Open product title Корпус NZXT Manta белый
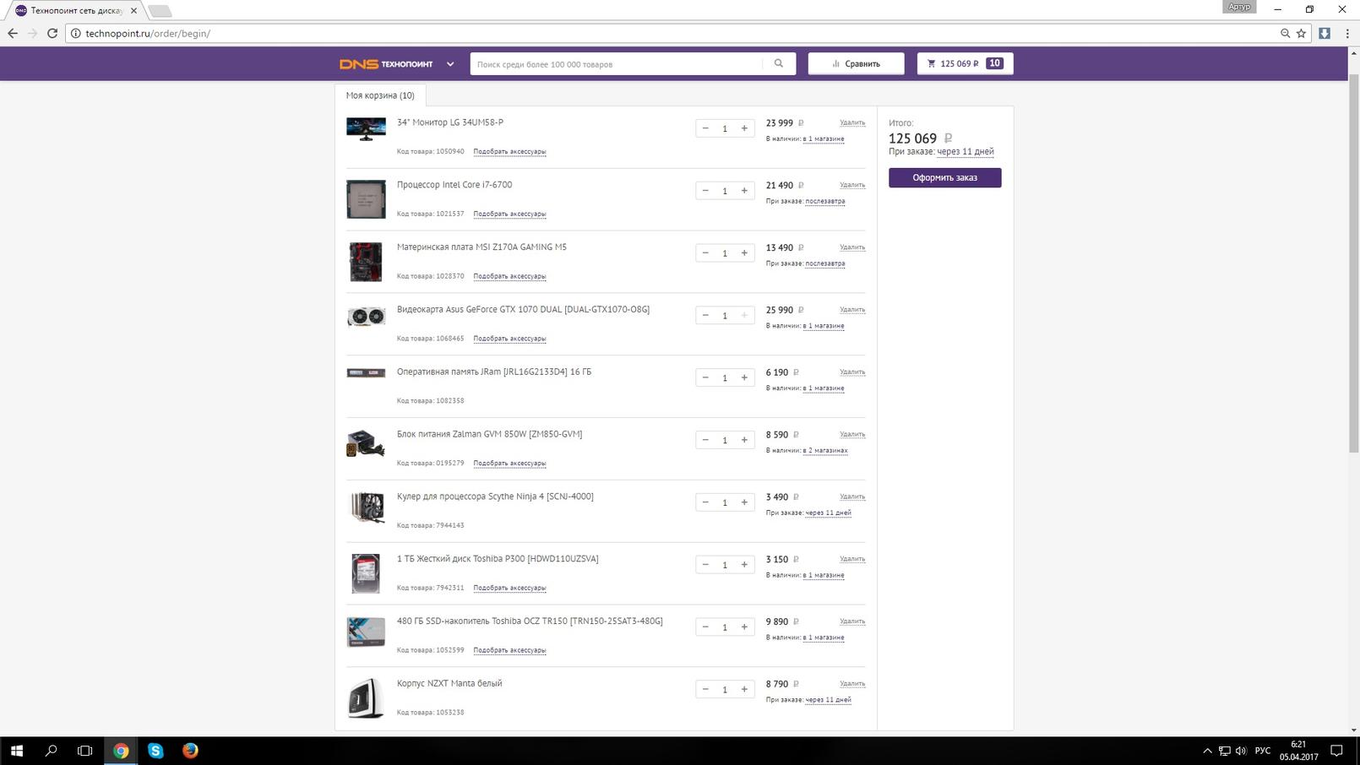This screenshot has height=765, width=1360. point(449,684)
